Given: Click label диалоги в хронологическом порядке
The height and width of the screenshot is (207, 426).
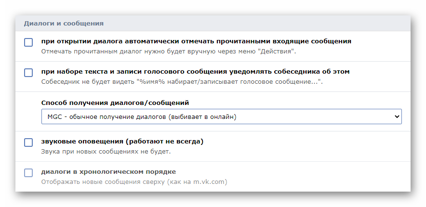Looking at the screenshot, I should (108, 172).
